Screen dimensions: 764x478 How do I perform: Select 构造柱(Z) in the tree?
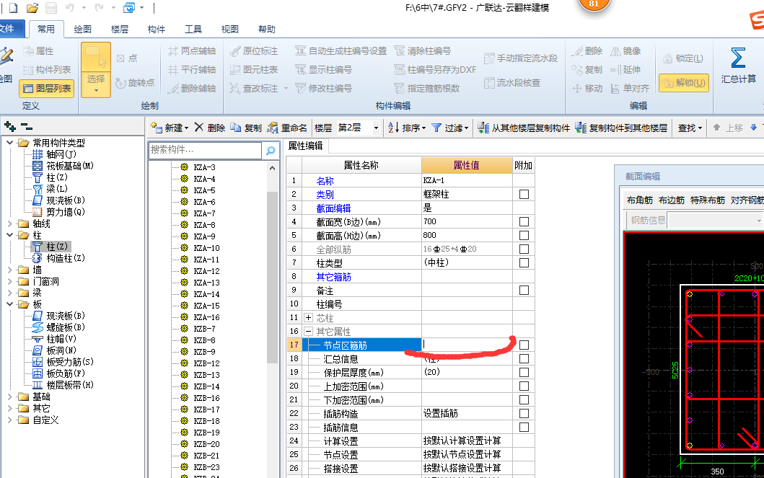[58, 258]
